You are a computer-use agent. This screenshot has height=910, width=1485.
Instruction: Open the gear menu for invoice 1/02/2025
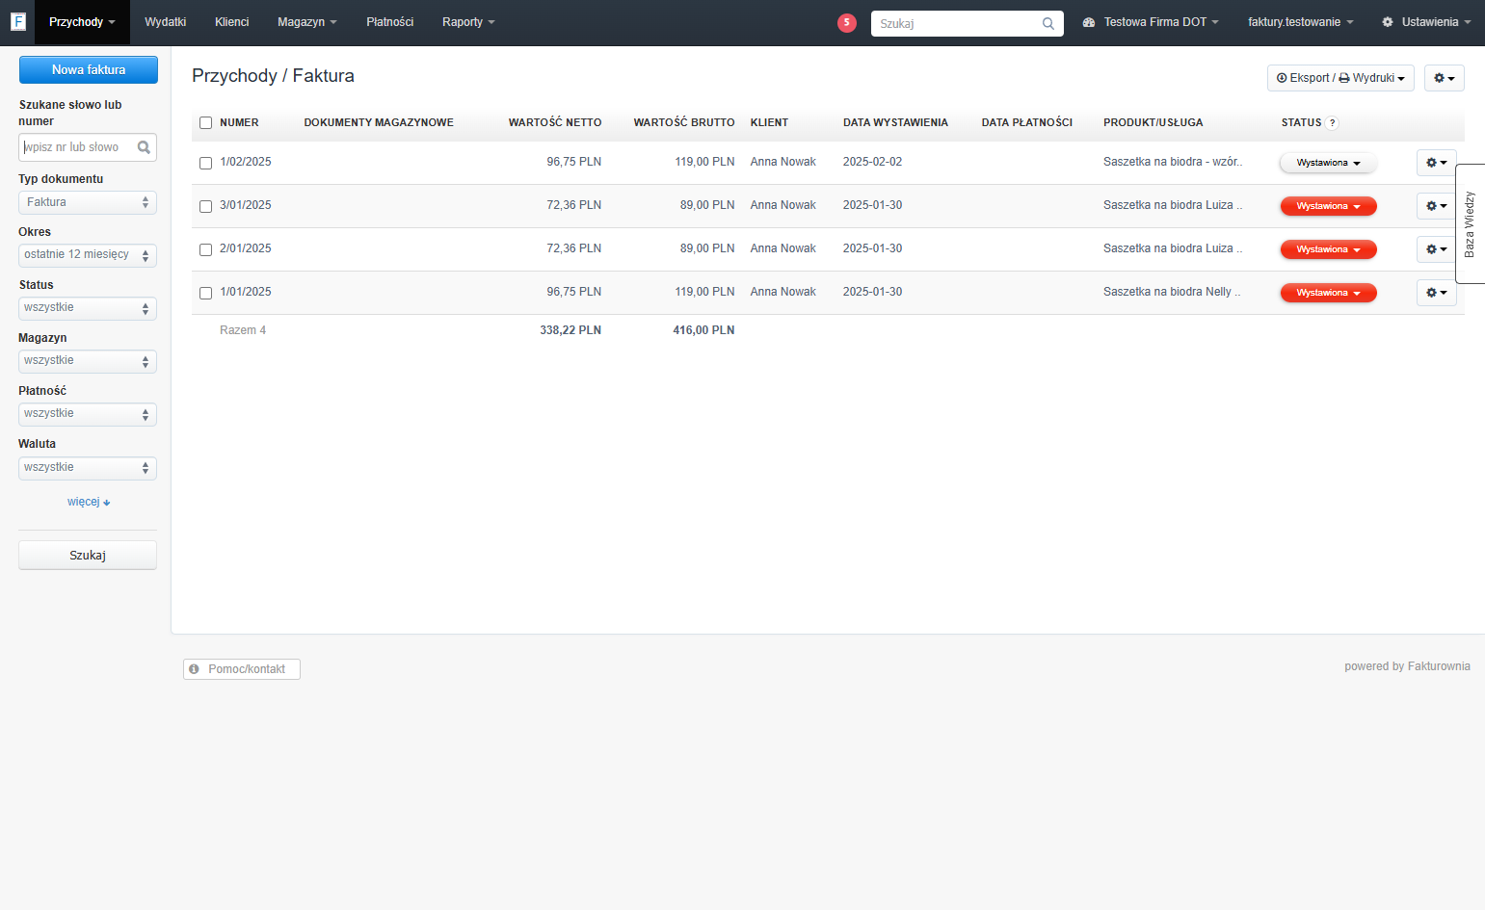click(1436, 163)
